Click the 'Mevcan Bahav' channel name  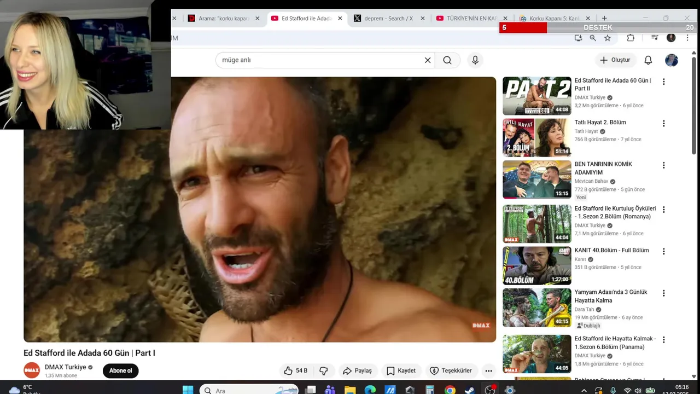tap(591, 181)
